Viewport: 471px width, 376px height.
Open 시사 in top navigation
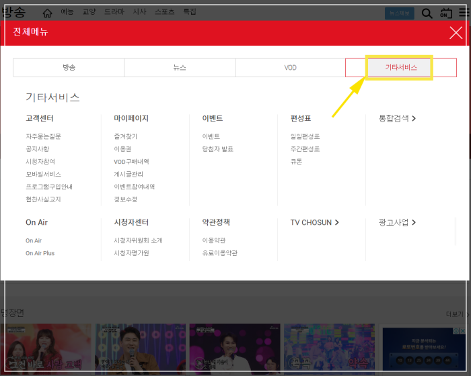(139, 11)
